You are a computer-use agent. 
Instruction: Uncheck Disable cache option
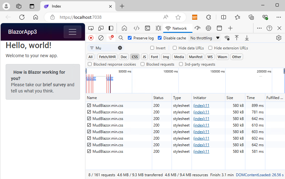point(160,38)
